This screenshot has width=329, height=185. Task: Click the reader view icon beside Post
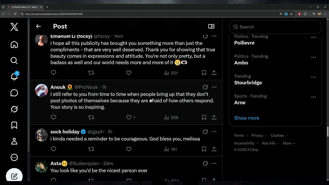(x=211, y=26)
